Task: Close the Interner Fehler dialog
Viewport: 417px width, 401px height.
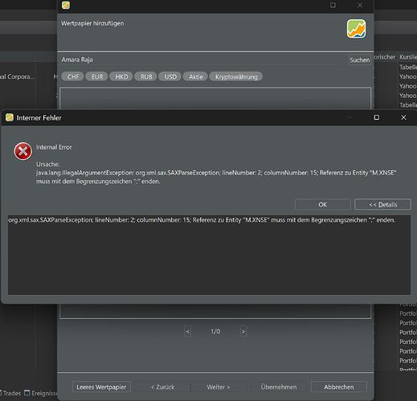Action: (x=403, y=117)
